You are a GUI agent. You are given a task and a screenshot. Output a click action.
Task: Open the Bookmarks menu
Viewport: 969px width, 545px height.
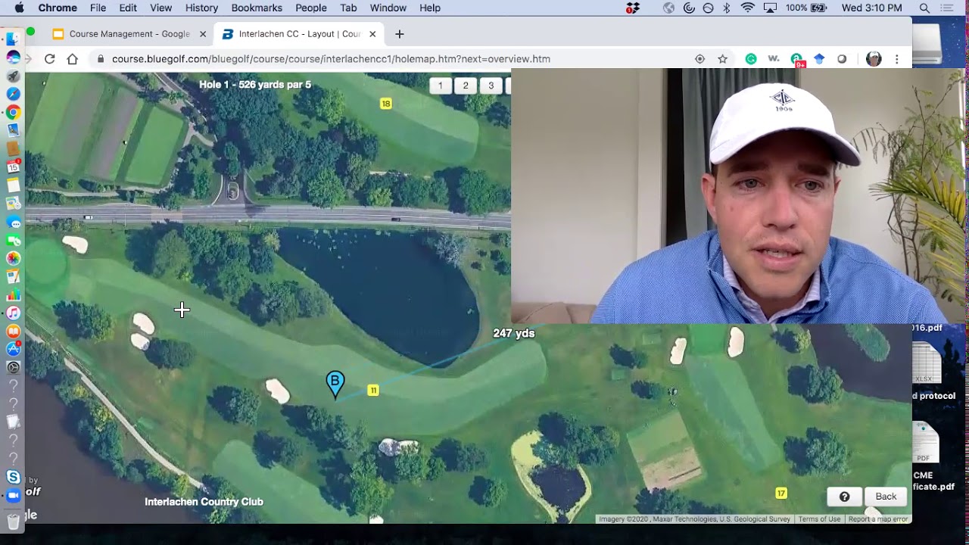coord(257,8)
